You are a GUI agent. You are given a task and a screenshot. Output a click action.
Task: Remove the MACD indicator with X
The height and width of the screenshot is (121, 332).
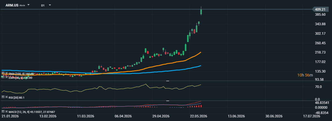[x=6, y=111]
